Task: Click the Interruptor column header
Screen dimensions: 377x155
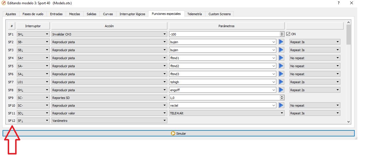Action: point(33,26)
